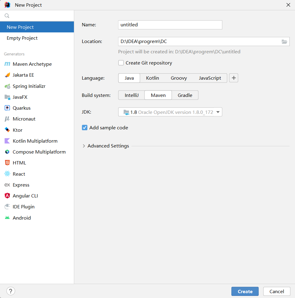The image size is (295, 298).
Task: Select the Express generator icon
Action: (7, 185)
